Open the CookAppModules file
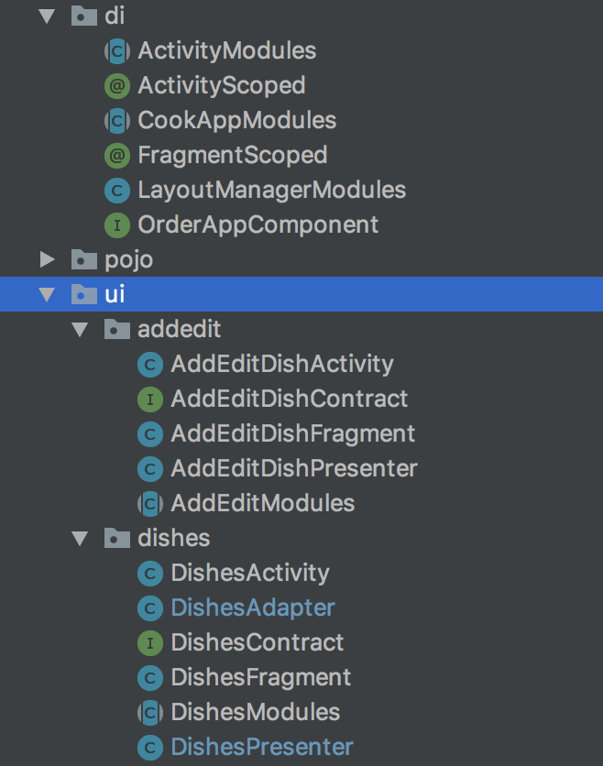603x766 pixels. click(236, 120)
